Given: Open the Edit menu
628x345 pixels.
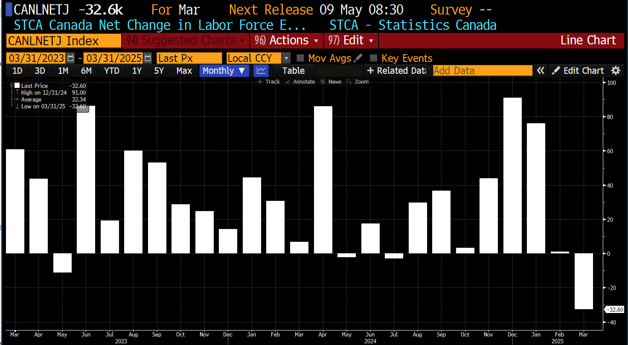Looking at the screenshot, I should [x=351, y=41].
